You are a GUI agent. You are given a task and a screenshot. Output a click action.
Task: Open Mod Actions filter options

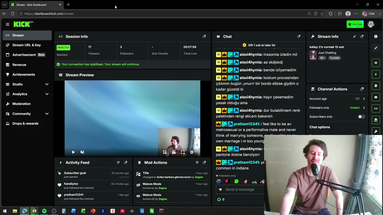click(197, 162)
